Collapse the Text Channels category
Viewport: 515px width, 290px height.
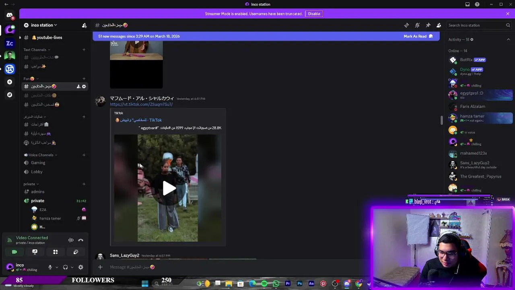point(37,50)
